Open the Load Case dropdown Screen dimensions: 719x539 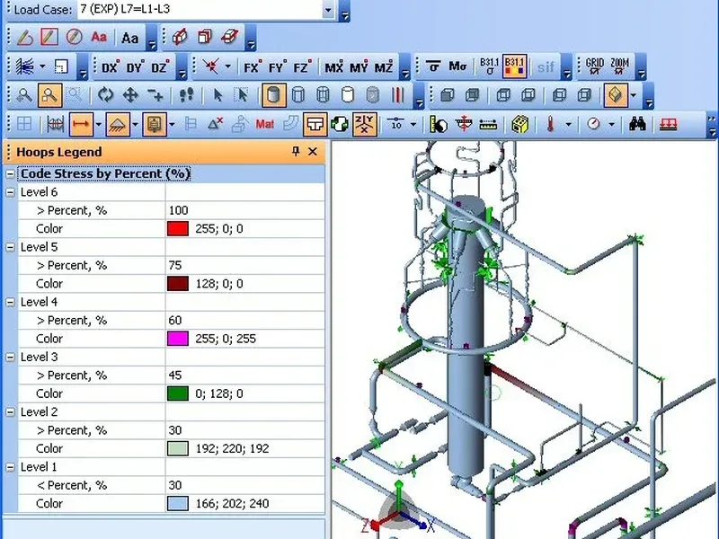coord(327,10)
